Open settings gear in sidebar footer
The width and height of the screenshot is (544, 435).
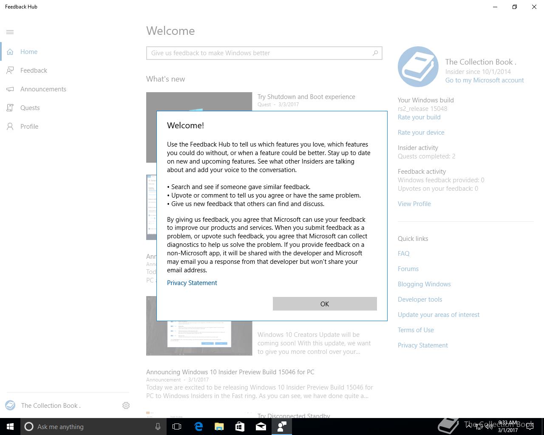click(126, 406)
